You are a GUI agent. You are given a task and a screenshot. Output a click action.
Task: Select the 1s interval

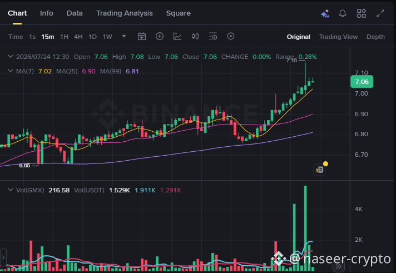(x=32, y=37)
